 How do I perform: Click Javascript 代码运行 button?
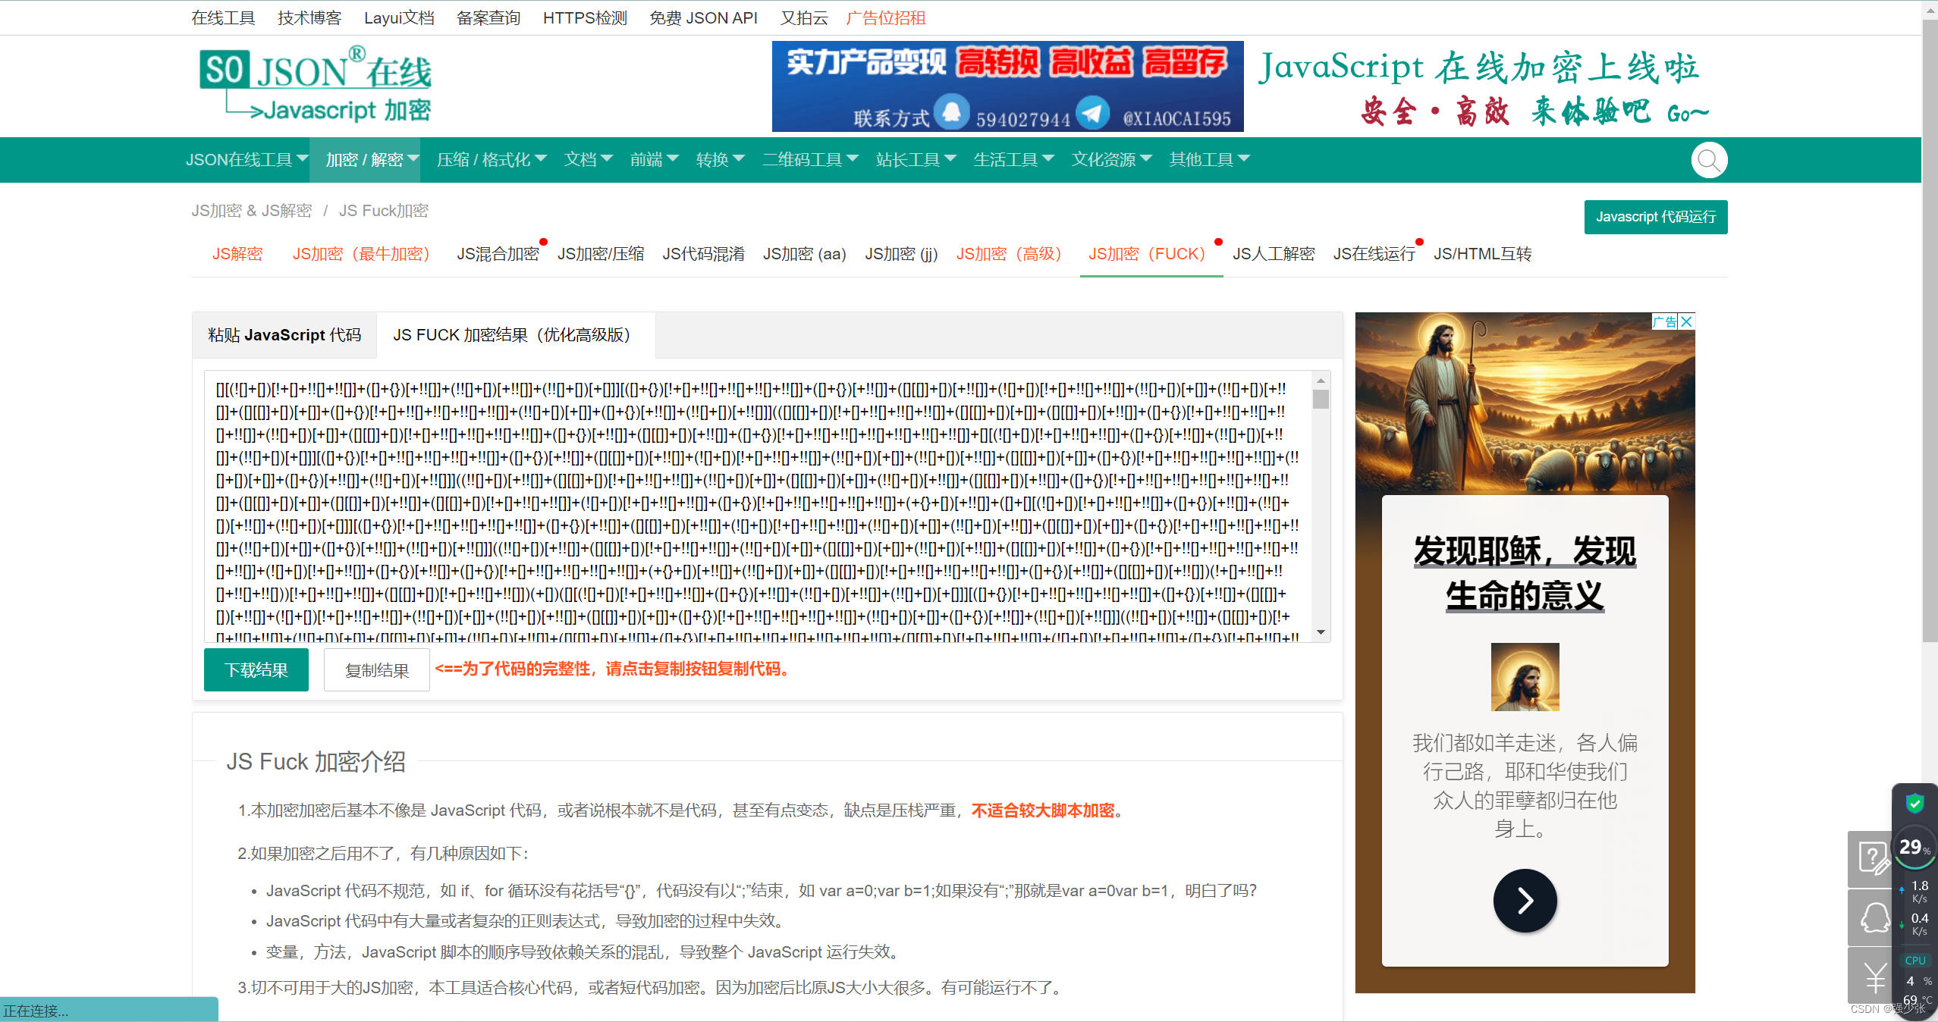[1655, 217]
